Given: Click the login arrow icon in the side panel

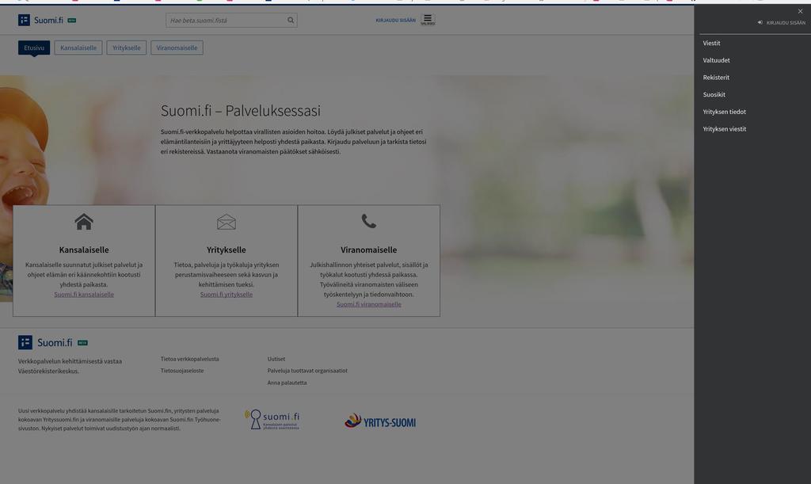Looking at the screenshot, I should coord(760,23).
